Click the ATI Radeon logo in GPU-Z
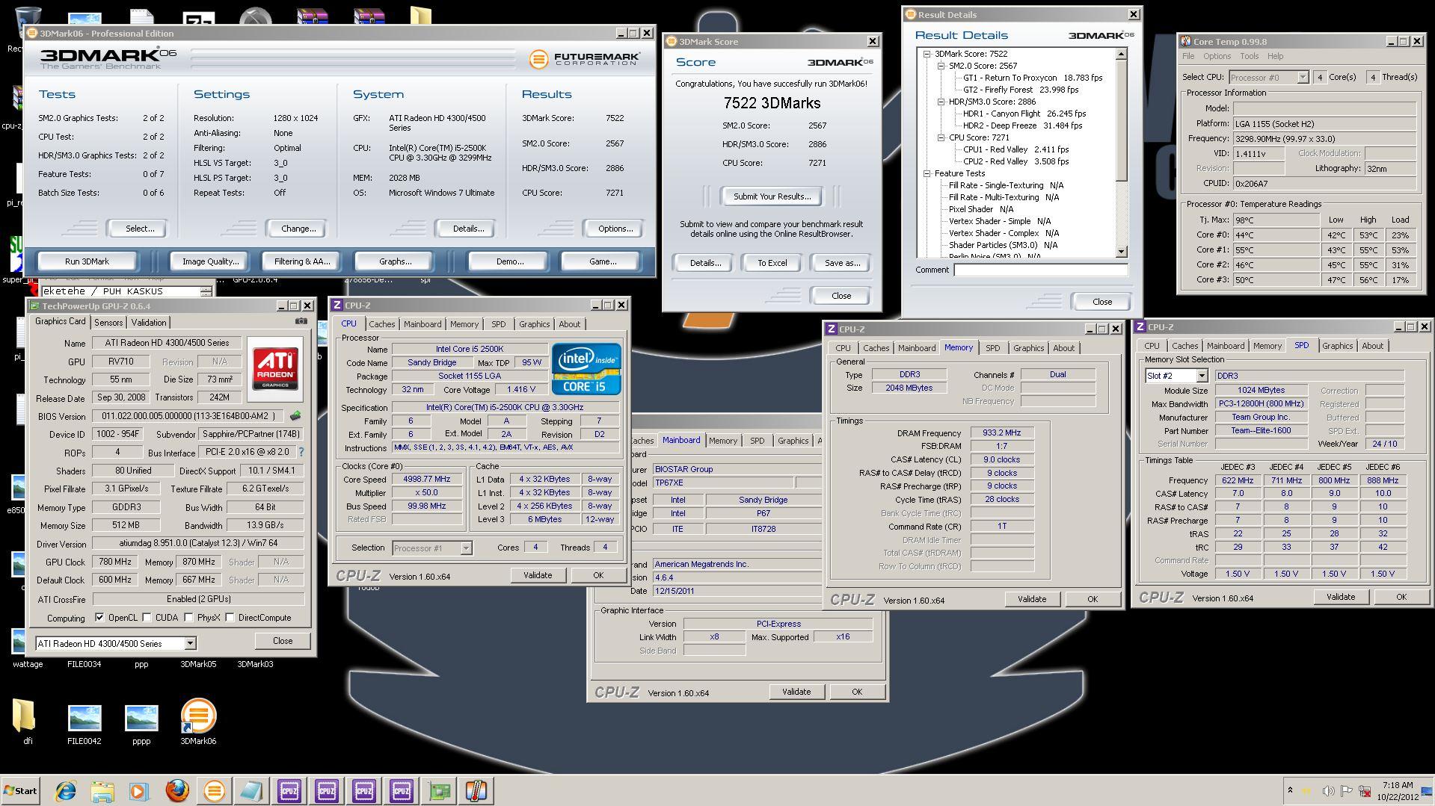 click(275, 369)
